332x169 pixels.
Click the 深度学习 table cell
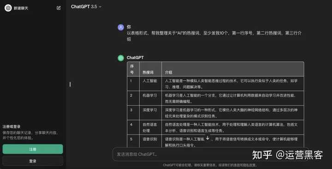pyautogui.click(x=150, y=113)
